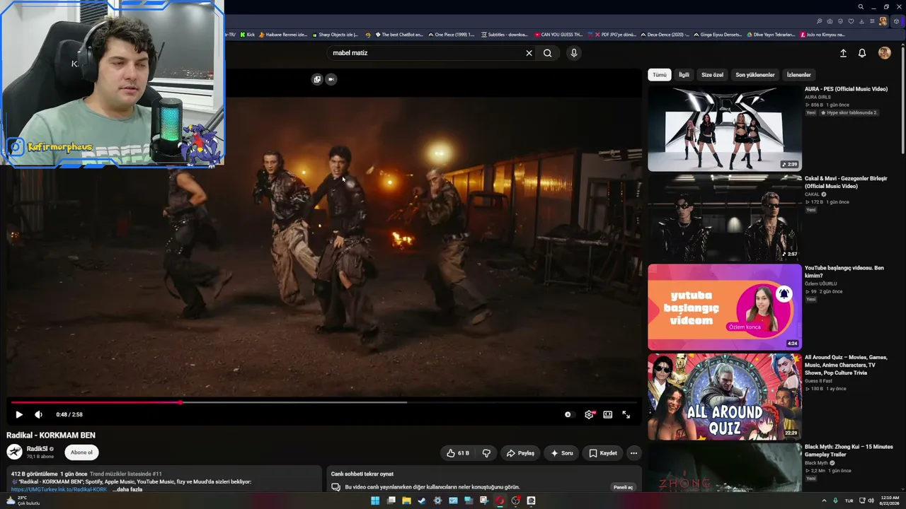Open the All Around Quiz thumbnail
The image size is (906, 509).
click(x=724, y=397)
